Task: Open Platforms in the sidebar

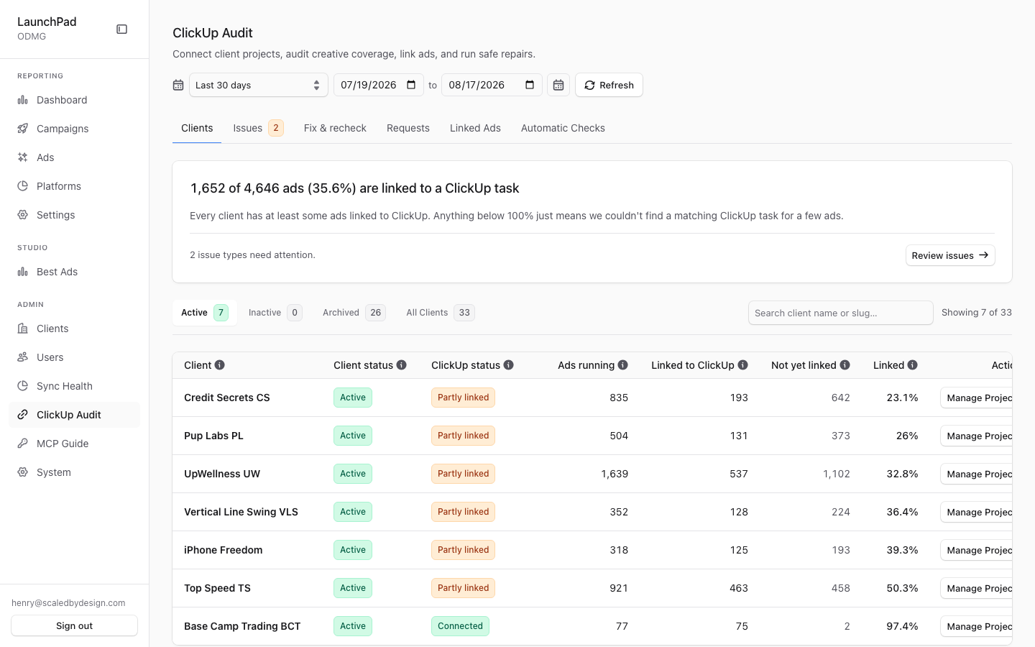Action: click(74, 186)
